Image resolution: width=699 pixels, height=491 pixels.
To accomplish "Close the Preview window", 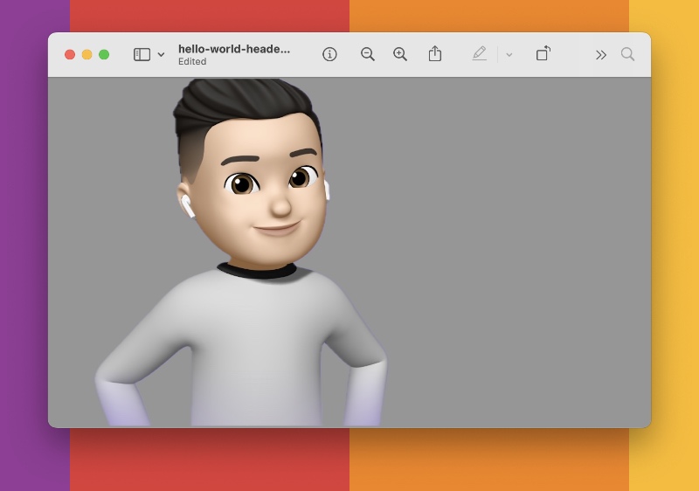I will (70, 54).
